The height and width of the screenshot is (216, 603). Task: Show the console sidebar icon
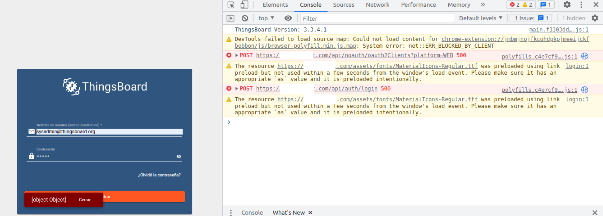[x=230, y=18]
